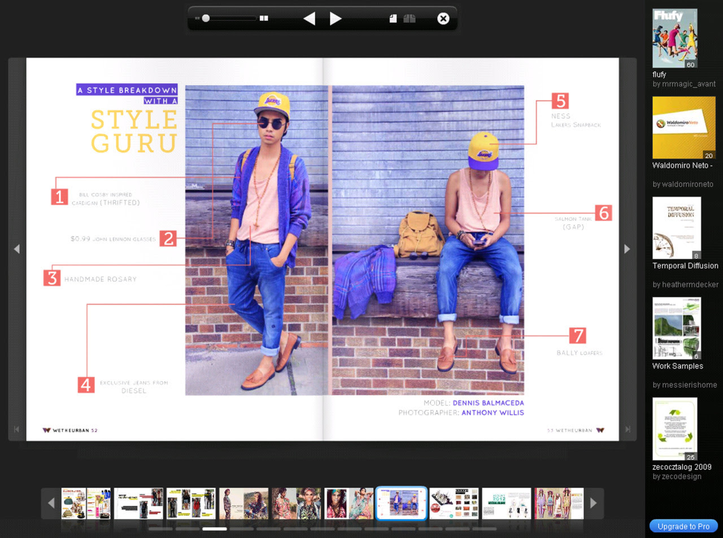Screen dimensions: 723x538
Task: Open the thumbnail with handbags and cosmetics
Action: (x=86, y=503)
